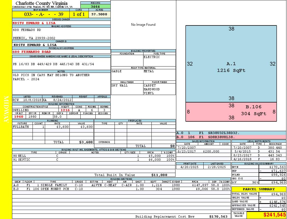Click sale date 7/20/2007 in sales information
The image size is (287, 219).
tap(186, 148)
